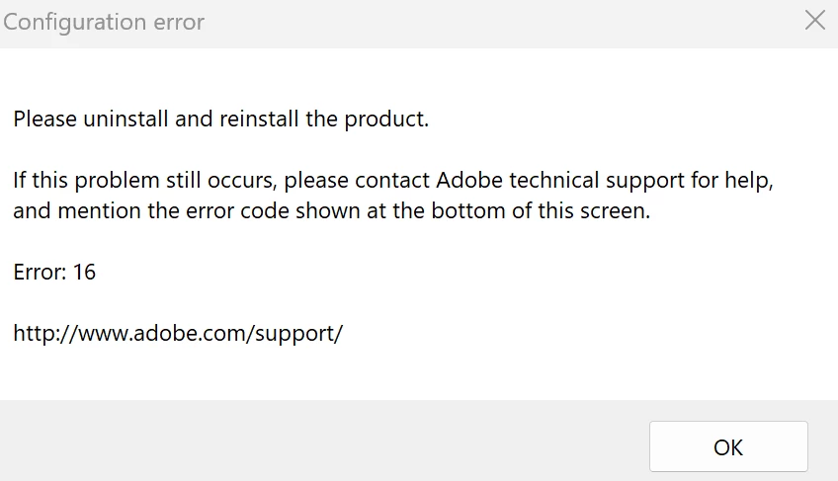Click the word 'Adobe' in the message
The image size is (838, 481).
[469, 182]
